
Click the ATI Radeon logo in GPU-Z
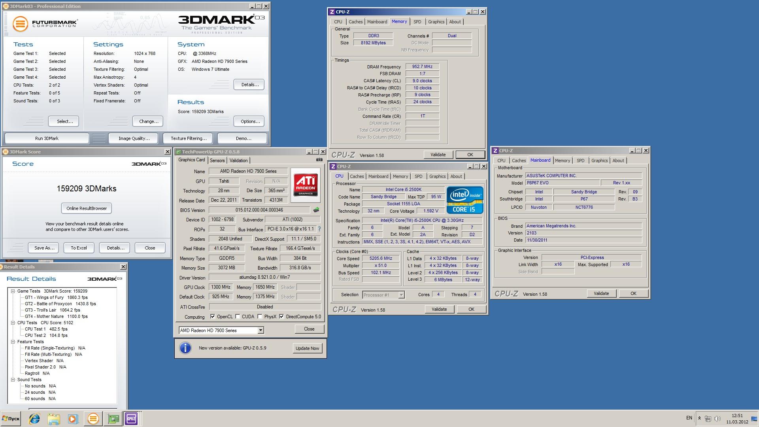pos(306,184)
